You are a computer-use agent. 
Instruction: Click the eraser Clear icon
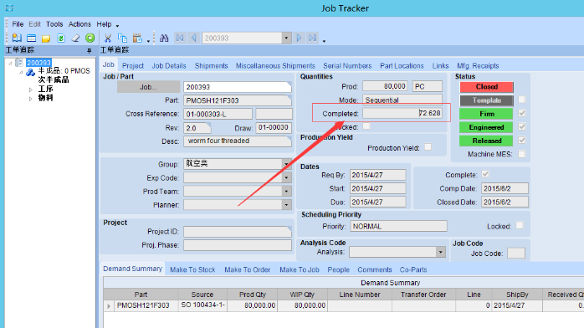pyautogui.click(x=75, y=38)
